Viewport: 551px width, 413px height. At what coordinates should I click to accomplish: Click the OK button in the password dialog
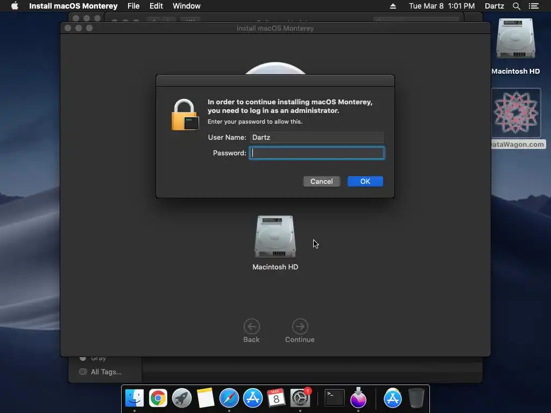coord(365,182)
